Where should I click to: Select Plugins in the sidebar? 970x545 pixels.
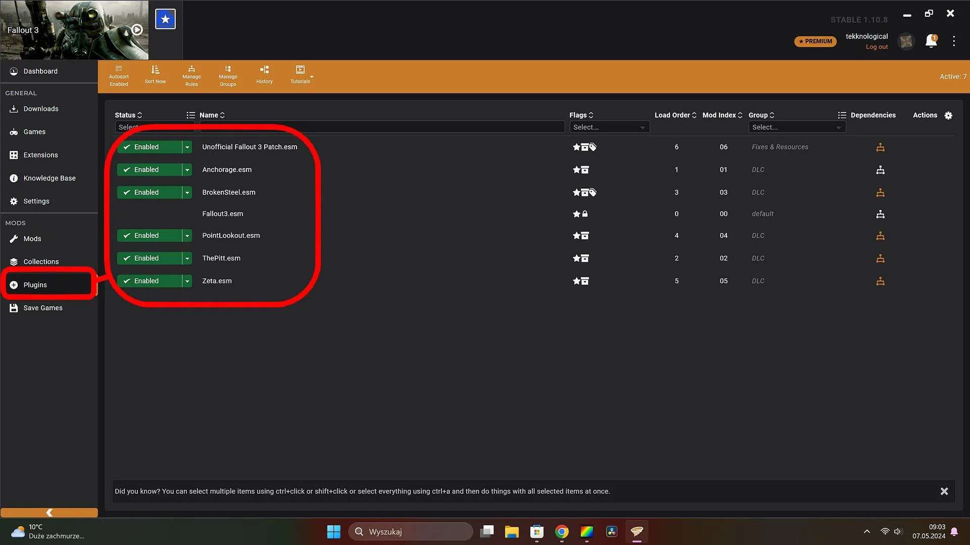(x=49, y=285)
